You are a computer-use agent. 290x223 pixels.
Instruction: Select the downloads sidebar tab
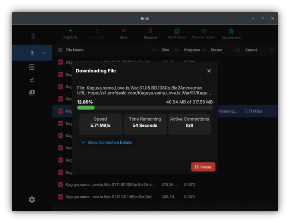pyautogui.click(x=32, y=53)
